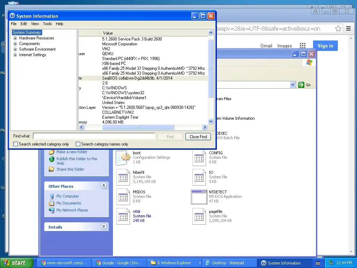The height and width of the screenshot is (268, 357).
Task: Select the SeaBIOS value row
Action: click(143, 78)
